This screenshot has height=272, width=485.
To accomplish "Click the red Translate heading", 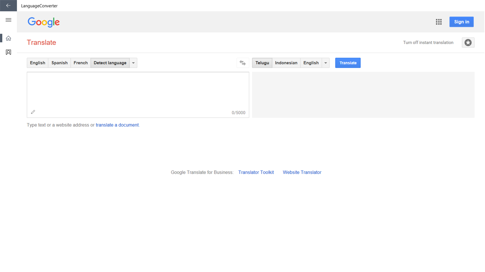I will point(41,42).
